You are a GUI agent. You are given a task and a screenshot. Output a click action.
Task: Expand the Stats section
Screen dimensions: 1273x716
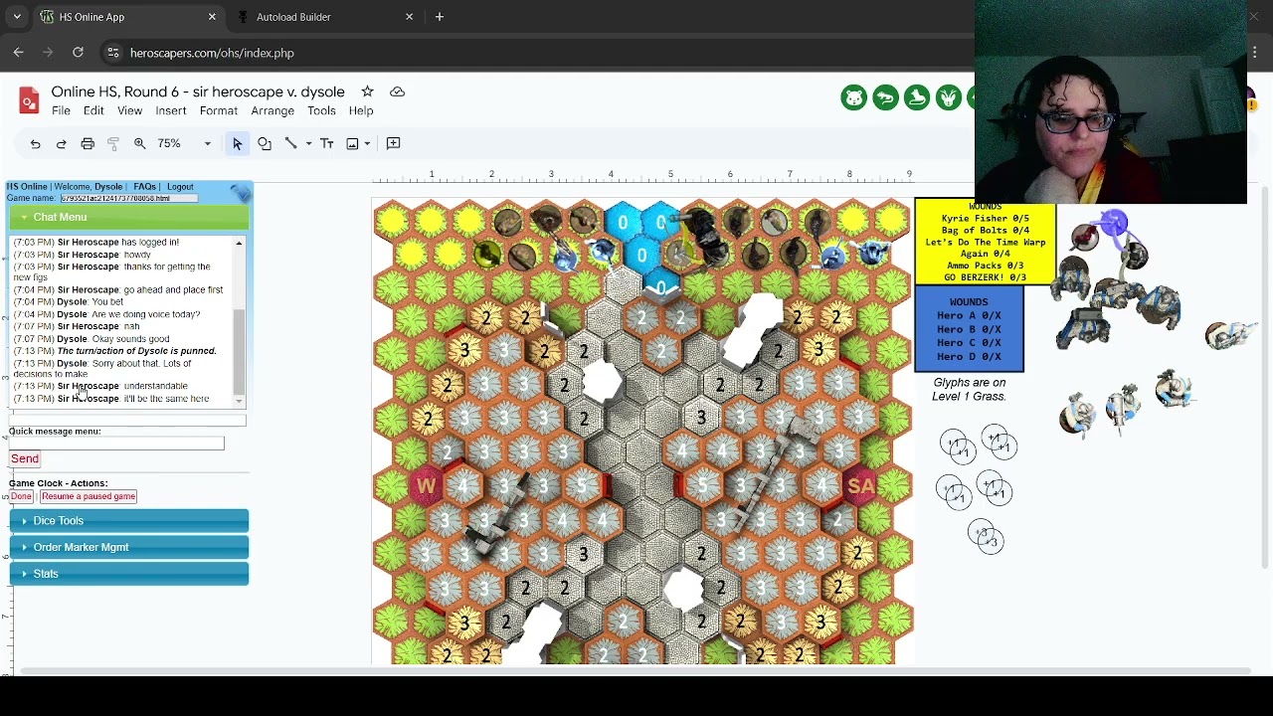(128, 574)
